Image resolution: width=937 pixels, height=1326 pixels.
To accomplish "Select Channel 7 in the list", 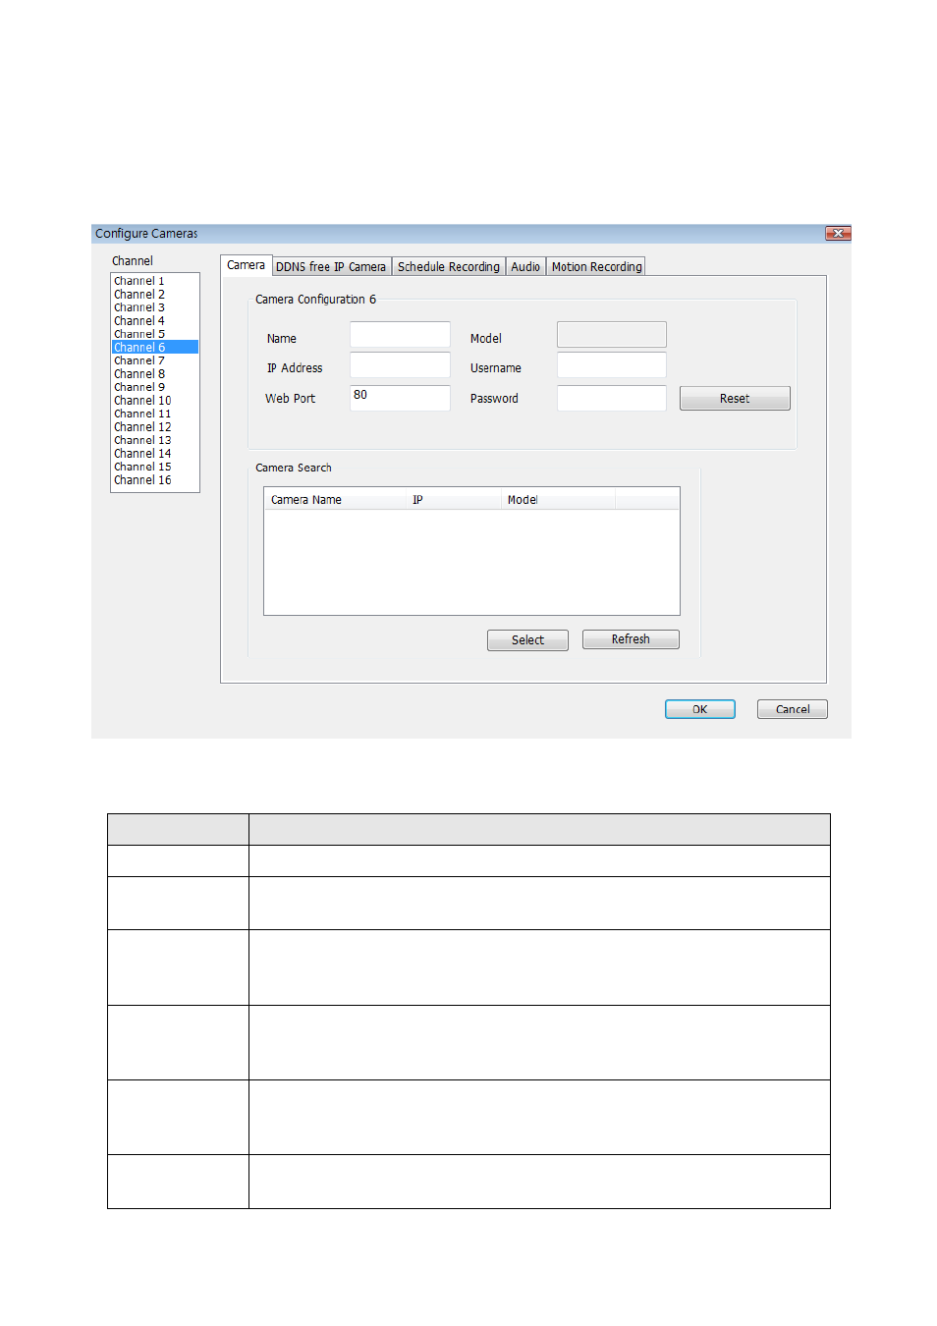I will pos(154,360).
